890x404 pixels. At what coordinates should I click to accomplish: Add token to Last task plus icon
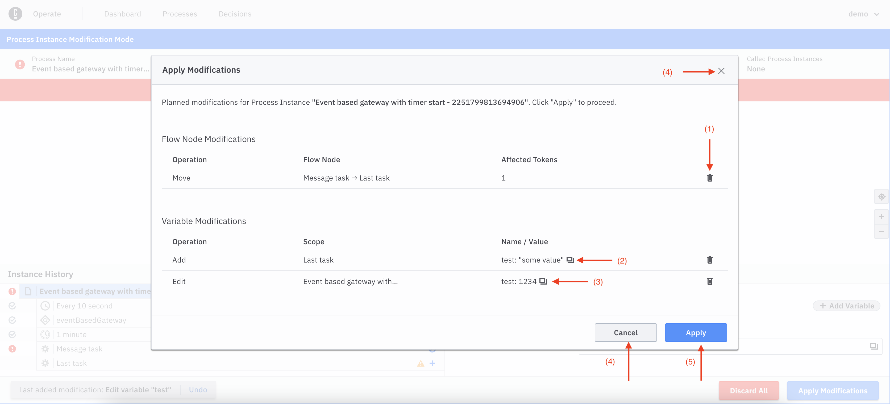pyautogui.click(x=432, y=363)
